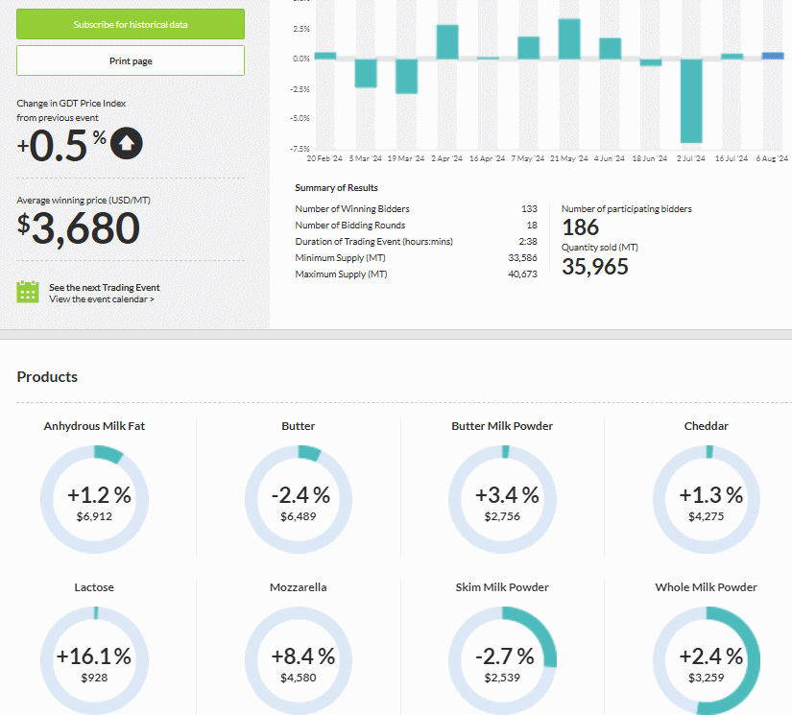Click the Duration of Trading Event row
The height and width of the screenshot is (715, 792).
[417, 241]
